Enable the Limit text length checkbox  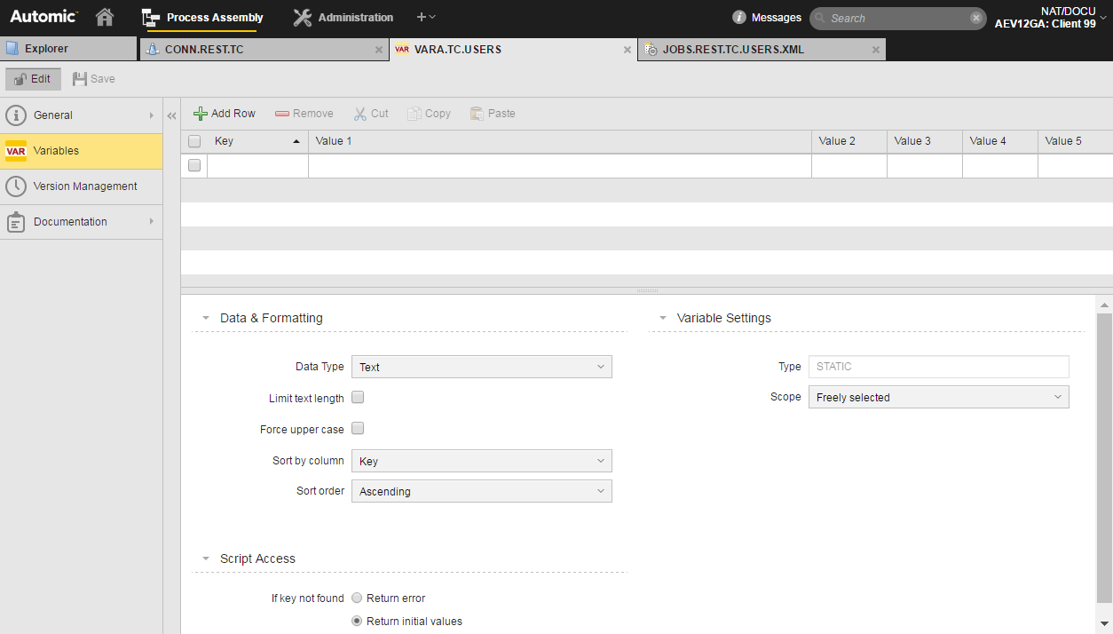[x=358, y=398]
